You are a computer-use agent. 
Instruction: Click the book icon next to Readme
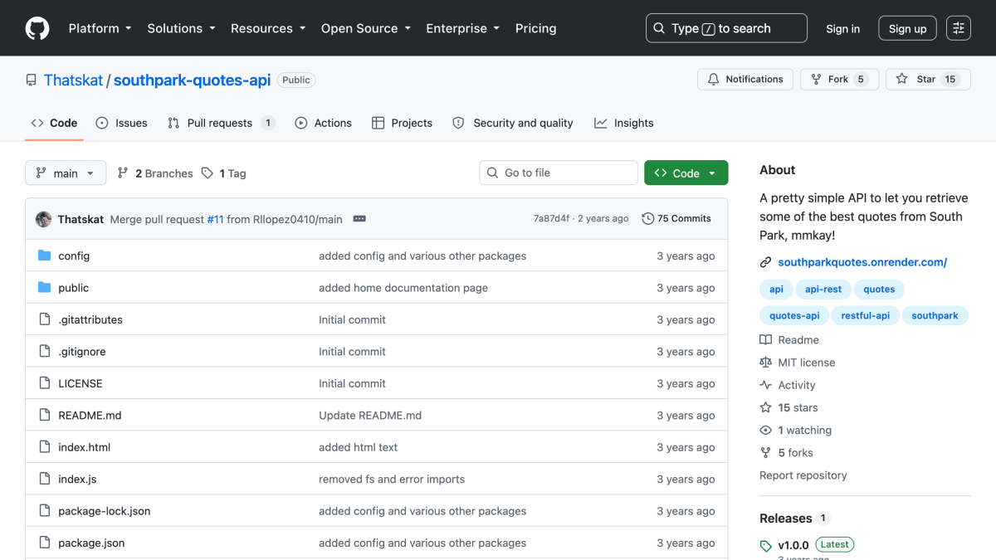pos(765,340)
